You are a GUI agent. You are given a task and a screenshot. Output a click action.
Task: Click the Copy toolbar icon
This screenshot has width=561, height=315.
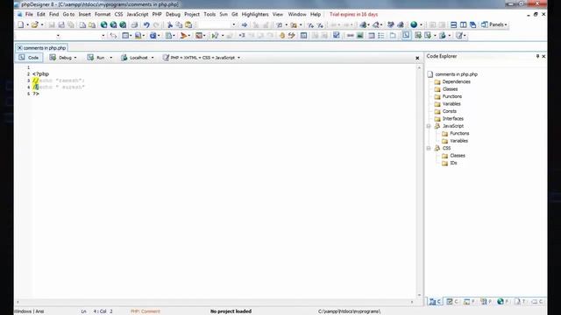point(179,24)
